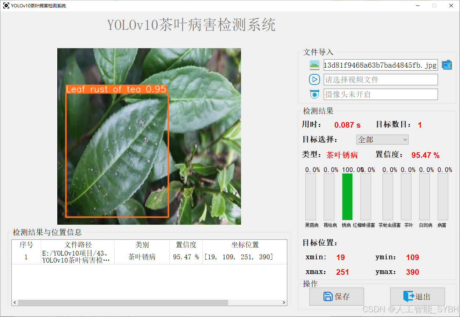Click the results table horizontal scrollbar thumb
This screenshot has width=460, height=317.
pyautogui.click(x=123, y=302)
